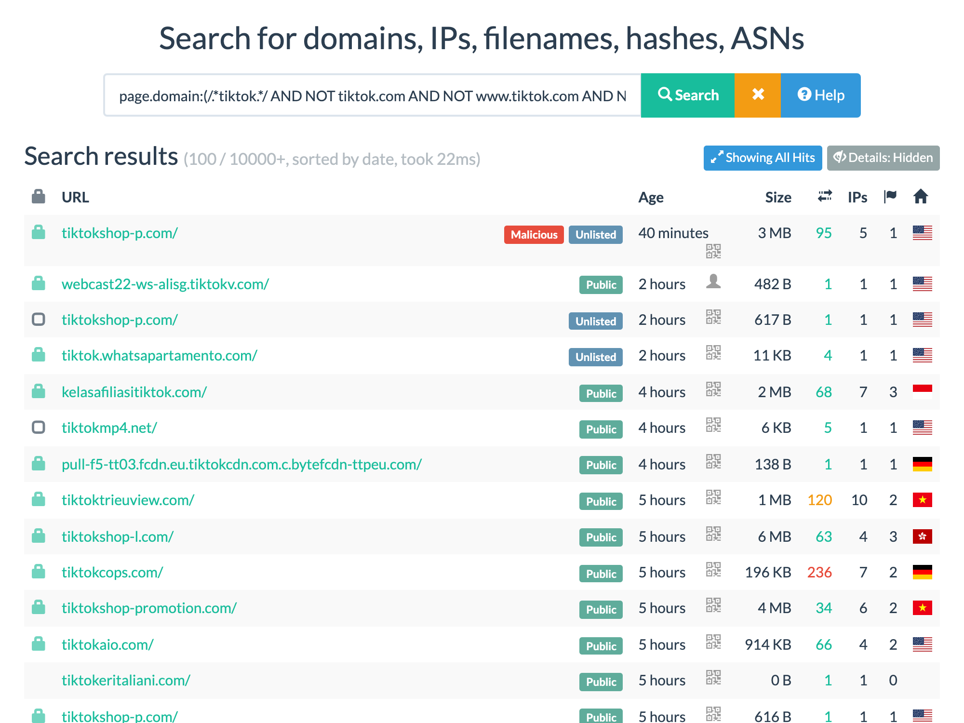Click the 196 KB size value

pyautogui.click(x=768, y=572)
